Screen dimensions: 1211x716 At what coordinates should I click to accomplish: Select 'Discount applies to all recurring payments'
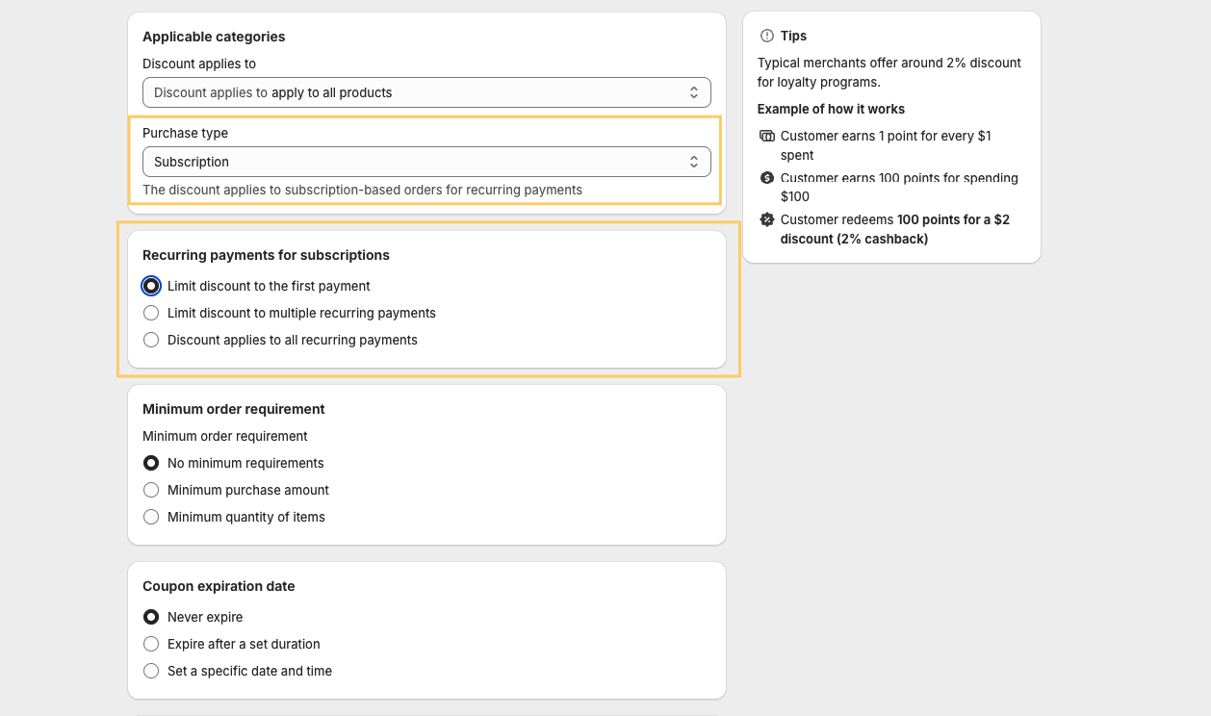tap(151, 340)
